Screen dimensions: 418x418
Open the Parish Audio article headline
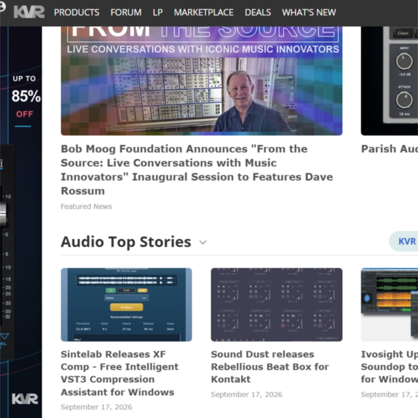tap(389, 149)
